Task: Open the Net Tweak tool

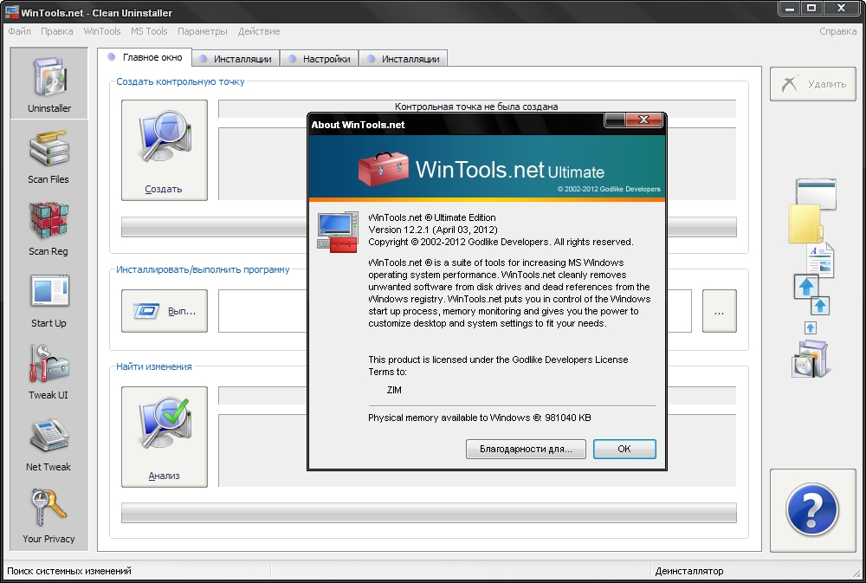Action: point(49,444)
